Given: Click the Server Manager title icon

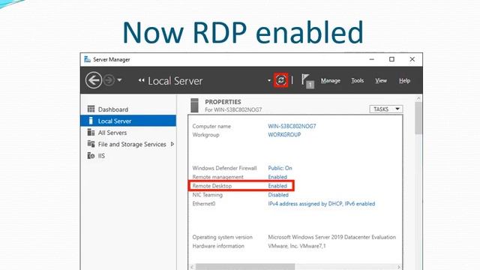Looking at the screenshot, I should point(87,59).
